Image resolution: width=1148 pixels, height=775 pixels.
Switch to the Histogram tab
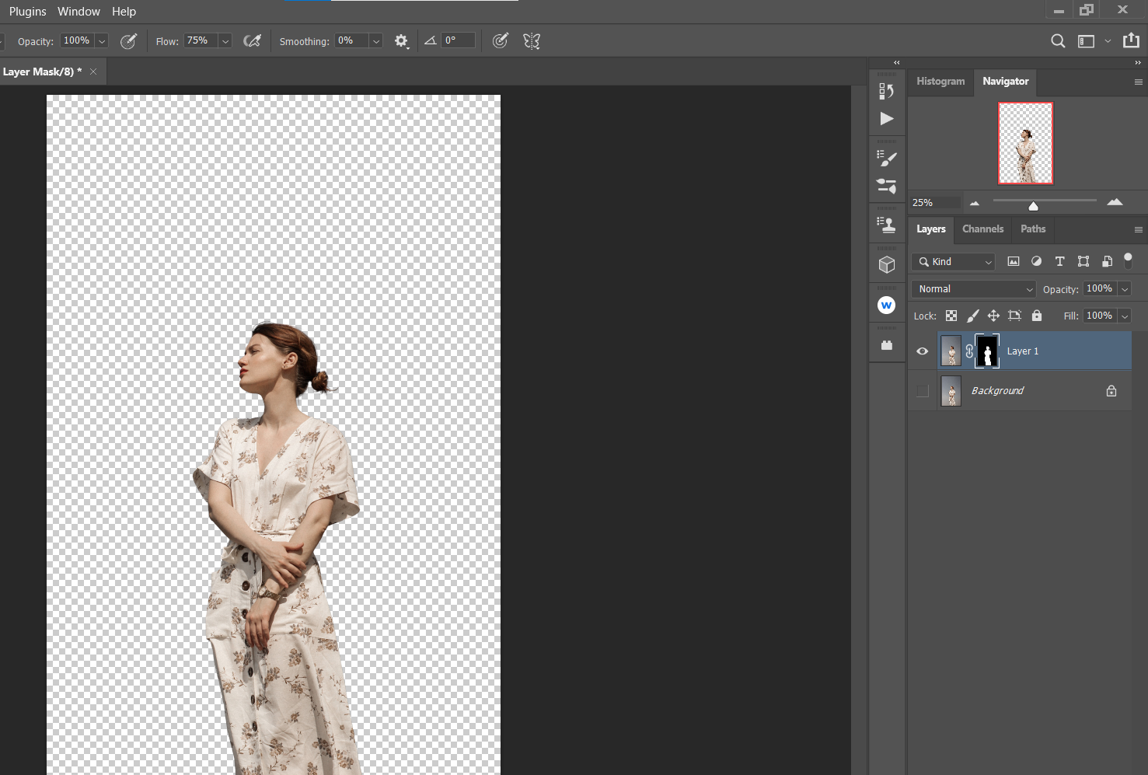pyautogui.click(x=940, y=82)
